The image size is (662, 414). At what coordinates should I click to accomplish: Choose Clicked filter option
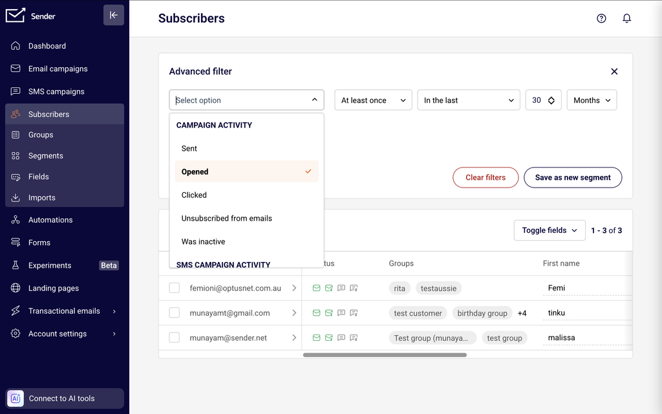(246, 195)
